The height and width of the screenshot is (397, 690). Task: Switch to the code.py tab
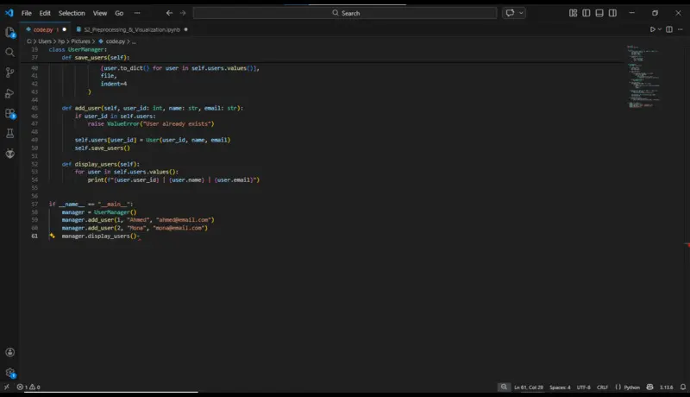(x=43, y=29)
